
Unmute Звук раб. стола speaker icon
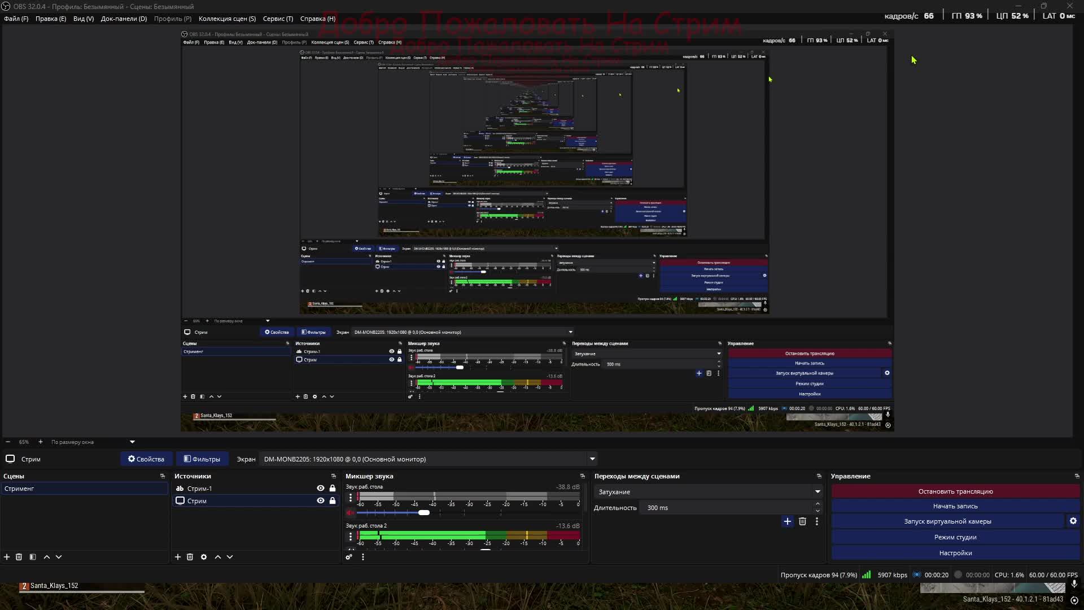click(350, 513)
